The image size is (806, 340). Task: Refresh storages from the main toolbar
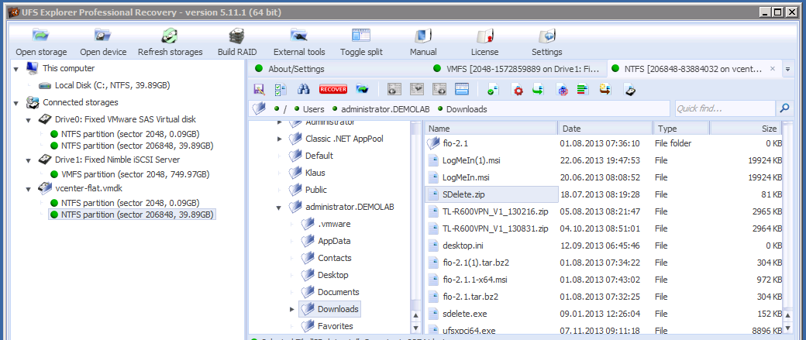click(170, 42)
